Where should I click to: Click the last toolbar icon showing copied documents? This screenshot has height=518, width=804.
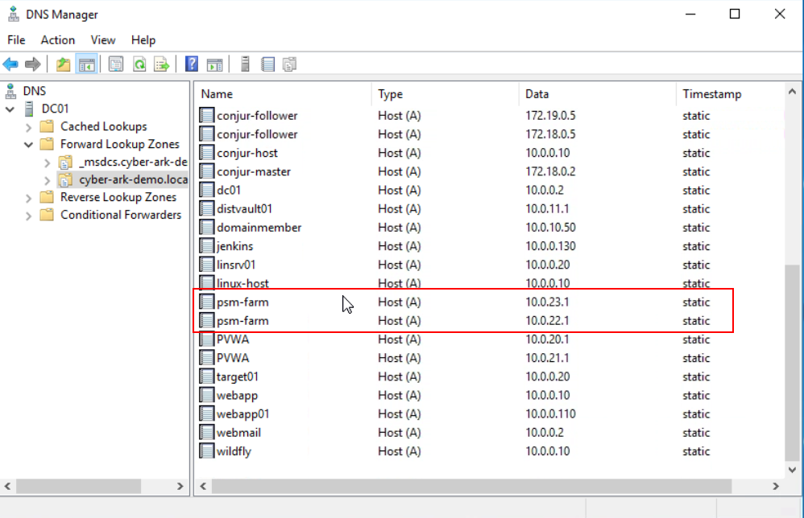tap(290, 64)
